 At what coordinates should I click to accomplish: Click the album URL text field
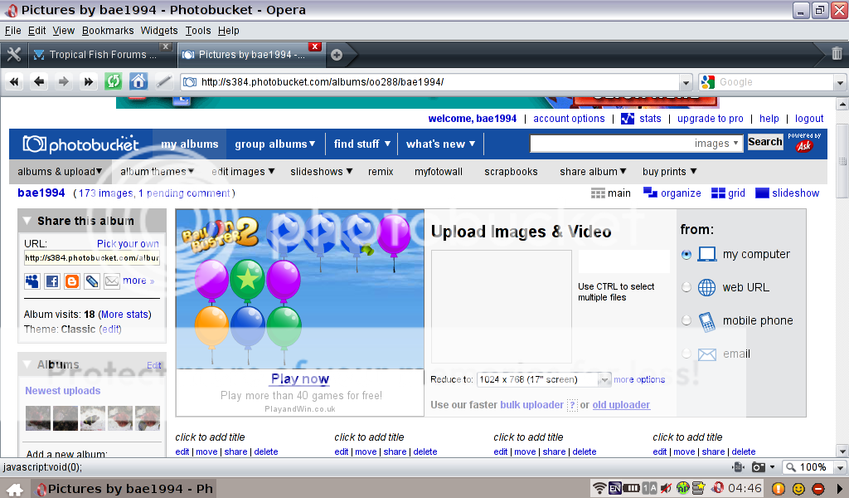91,258
